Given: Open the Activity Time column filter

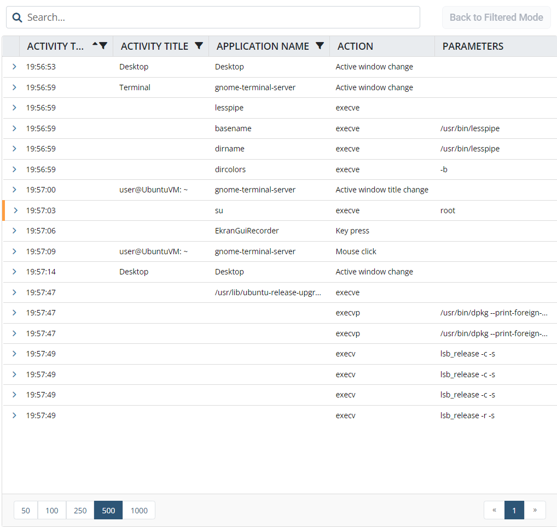Looking at the screenshot, I should pos(103,46).
